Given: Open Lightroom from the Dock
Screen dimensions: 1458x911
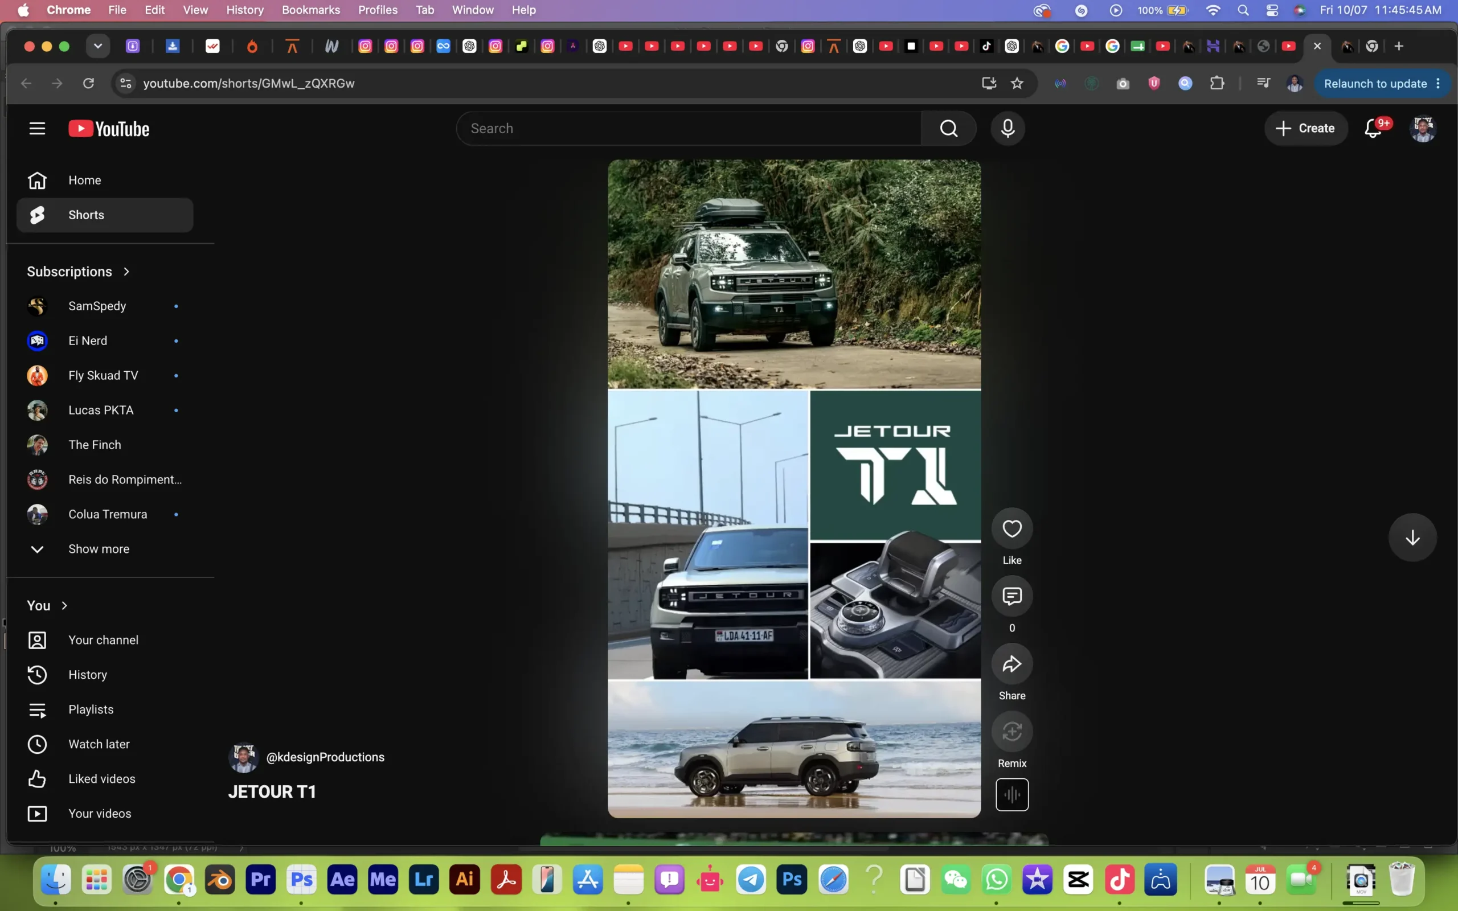Looking at the screenshot, I should point(424,880).
